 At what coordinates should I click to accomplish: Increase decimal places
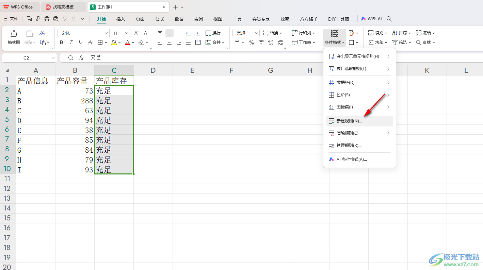pyautogui.click(x=271, y=43)
